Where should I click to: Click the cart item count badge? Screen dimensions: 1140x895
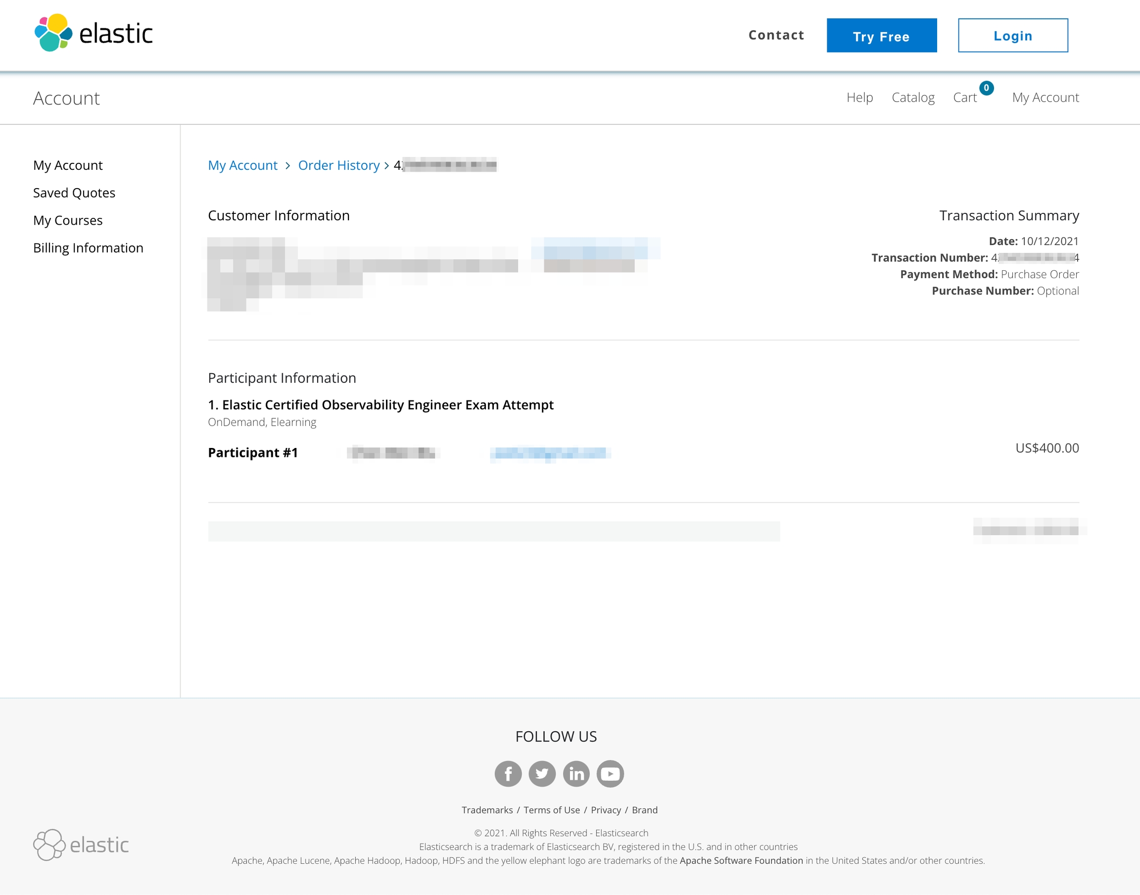tap(986, 88)
